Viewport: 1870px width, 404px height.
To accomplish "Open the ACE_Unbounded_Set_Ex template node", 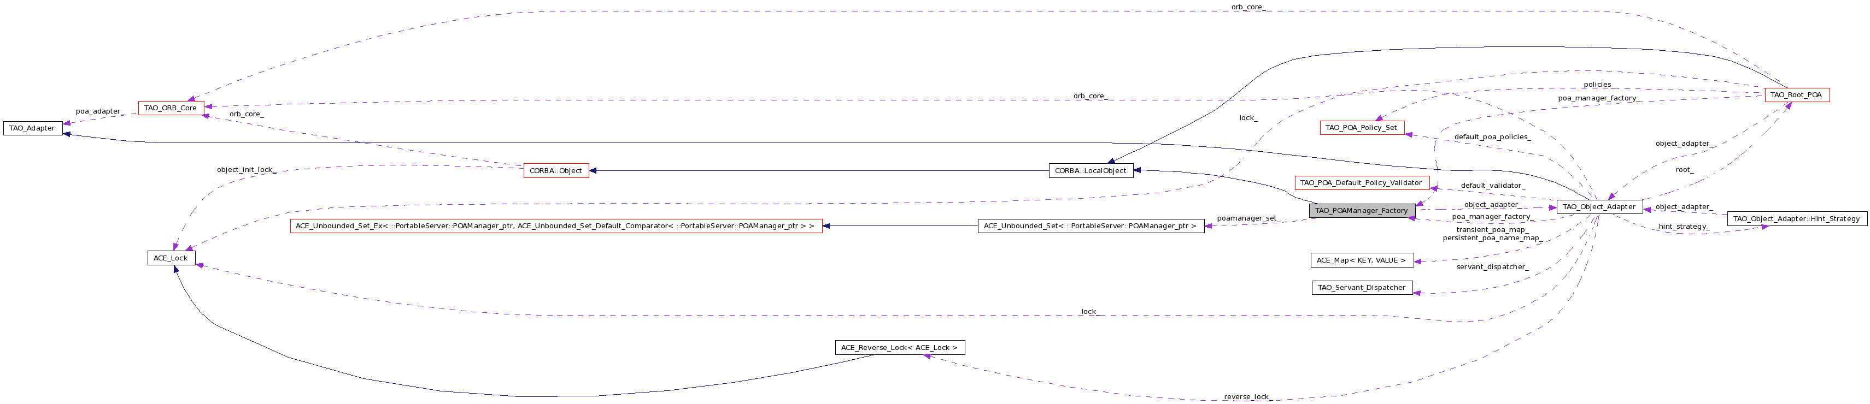I will coord(556,227).
